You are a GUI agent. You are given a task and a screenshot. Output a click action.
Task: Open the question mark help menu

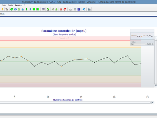pos(24,5)
